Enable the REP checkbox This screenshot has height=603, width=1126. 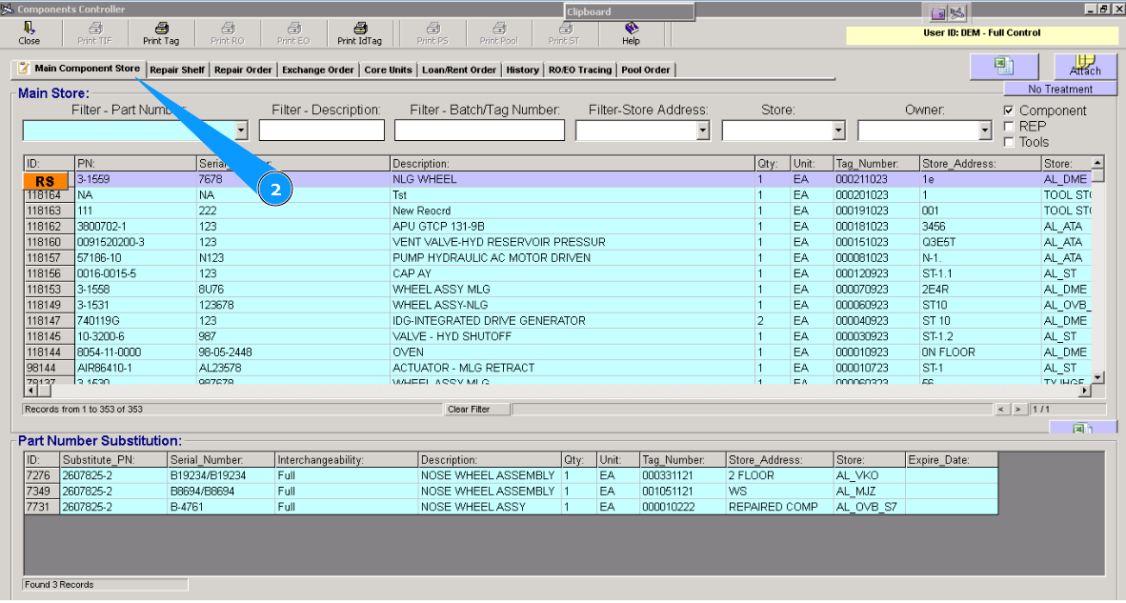coord(1010,126)
